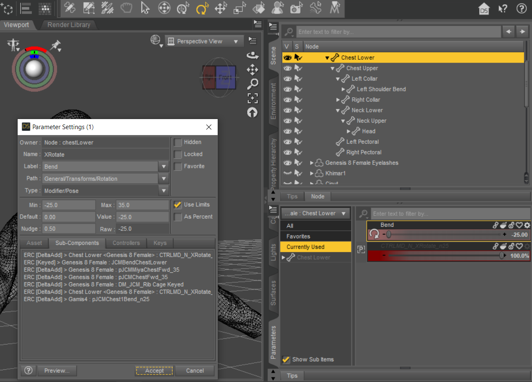
Task: Click the pin icon beside camera ball
Action: pyautogui.click(x=55, y=45)
